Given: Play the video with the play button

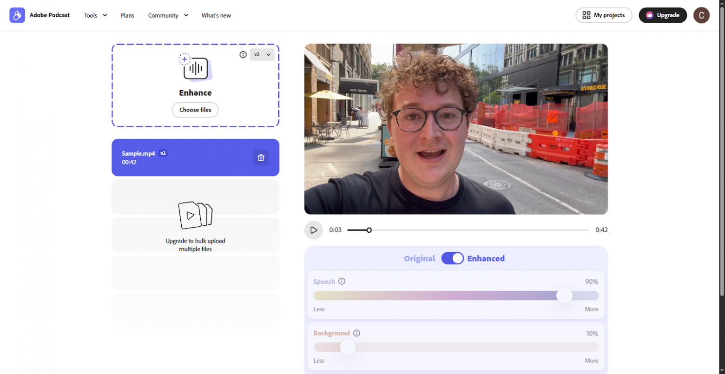Looking at the screenshot, I should pyautogui.click(x=314, y=230).
